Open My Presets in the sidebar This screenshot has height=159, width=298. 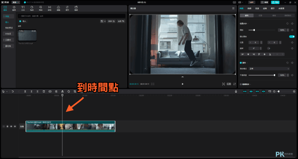tap(9, 28)
